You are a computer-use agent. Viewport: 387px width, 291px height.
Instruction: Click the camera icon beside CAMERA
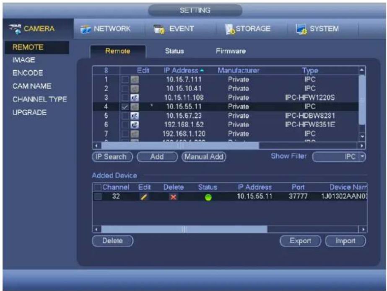click(x=15, y=29)
